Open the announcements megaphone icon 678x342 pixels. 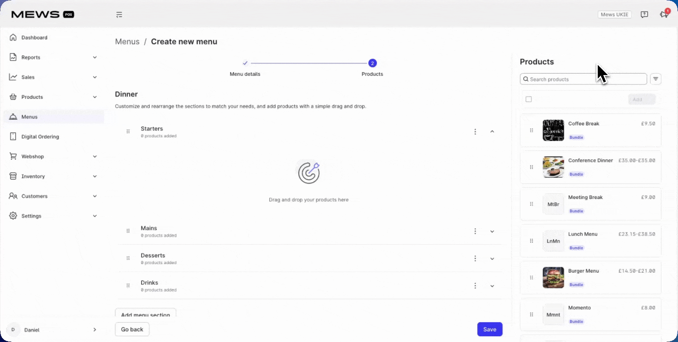[x=664, y=15]
